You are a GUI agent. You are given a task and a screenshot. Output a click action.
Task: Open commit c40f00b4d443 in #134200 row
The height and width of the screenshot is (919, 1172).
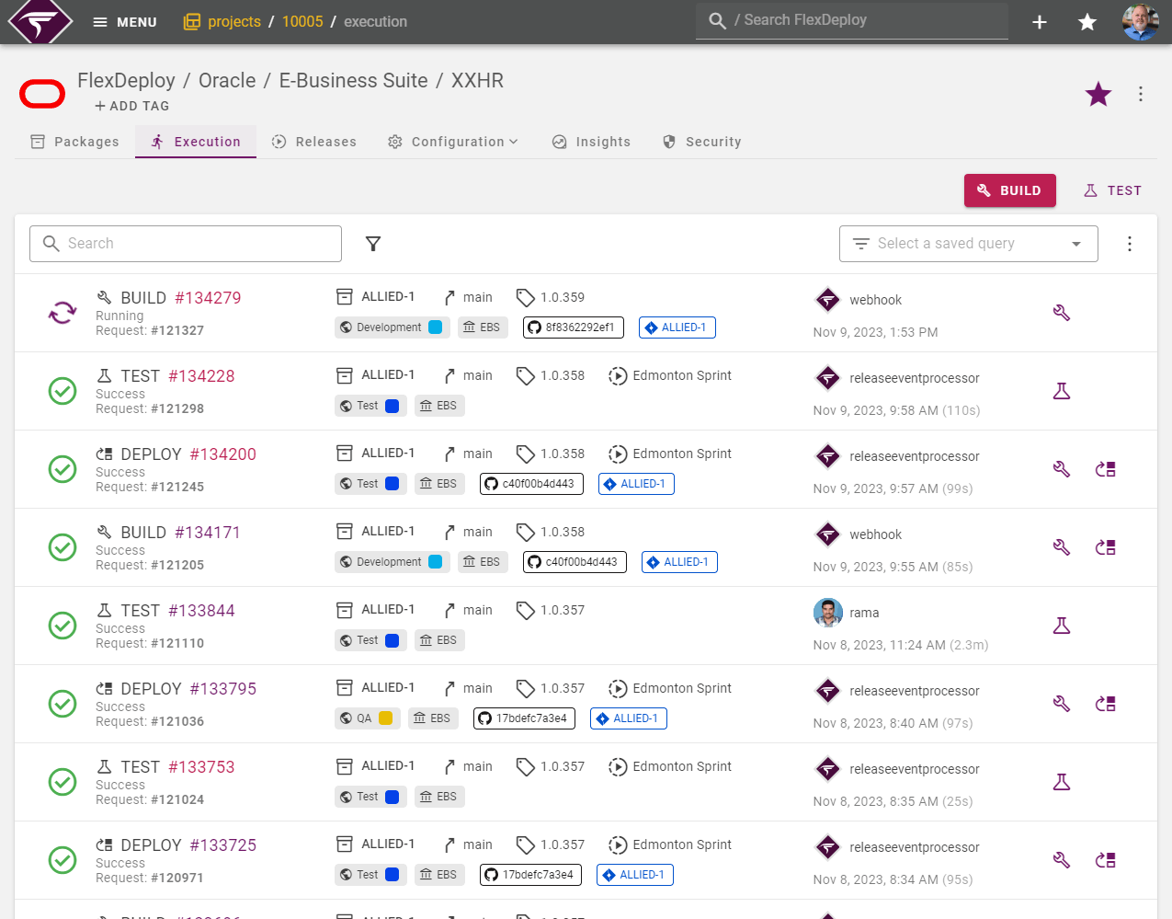531,484
